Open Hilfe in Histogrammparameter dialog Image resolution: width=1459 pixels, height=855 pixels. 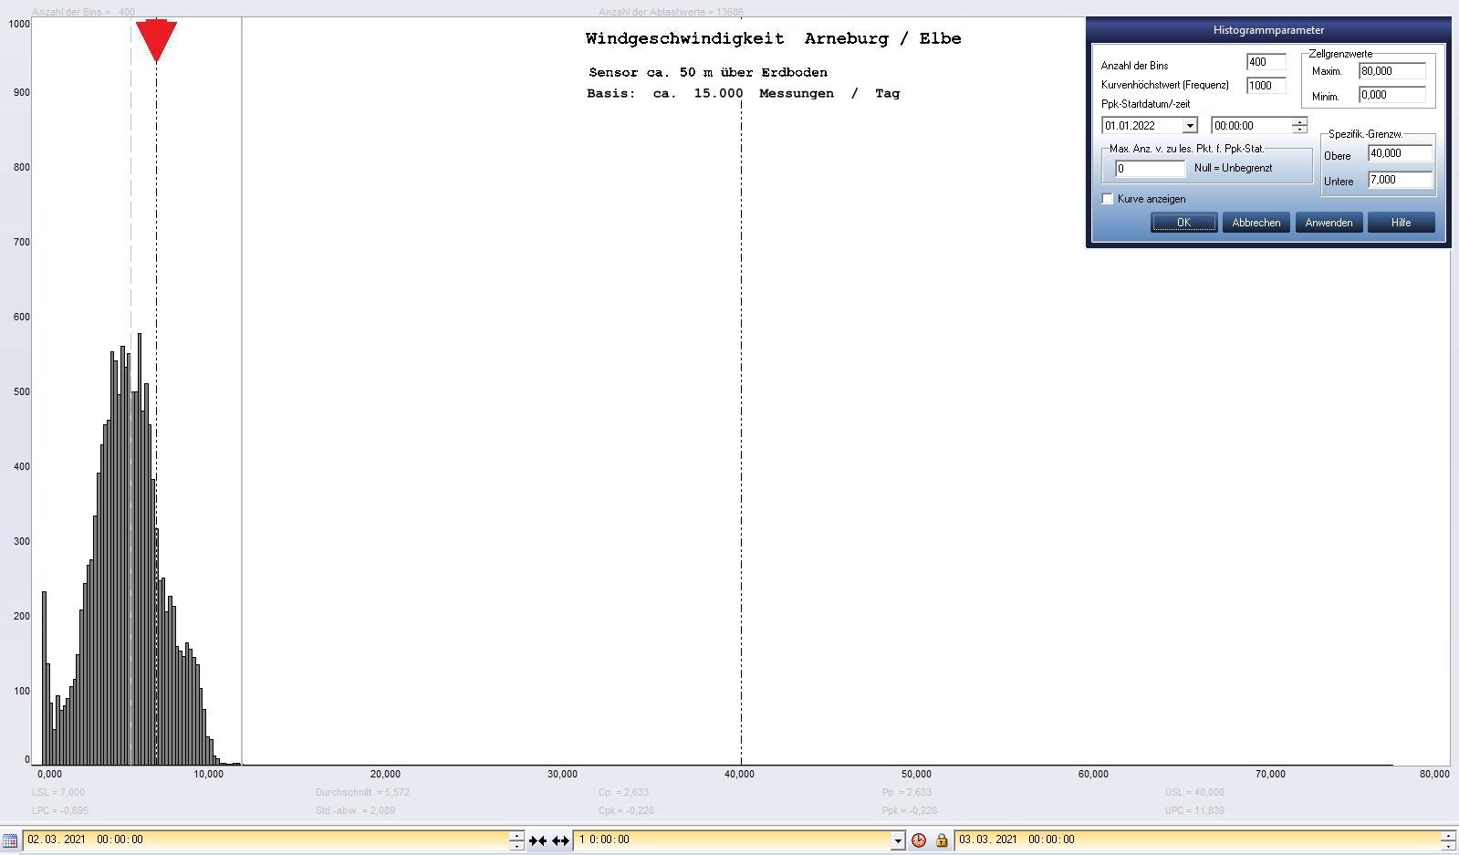point(1401,223)
